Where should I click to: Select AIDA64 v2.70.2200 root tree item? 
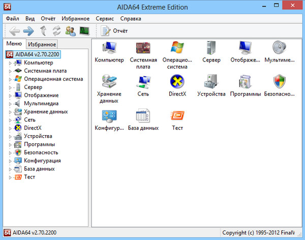[x=37, y=54]
